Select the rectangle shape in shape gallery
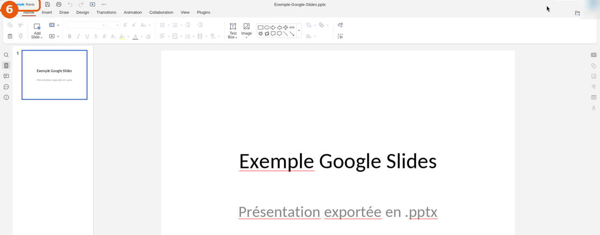This screenshot has width=600, height=235. [260, 27]
